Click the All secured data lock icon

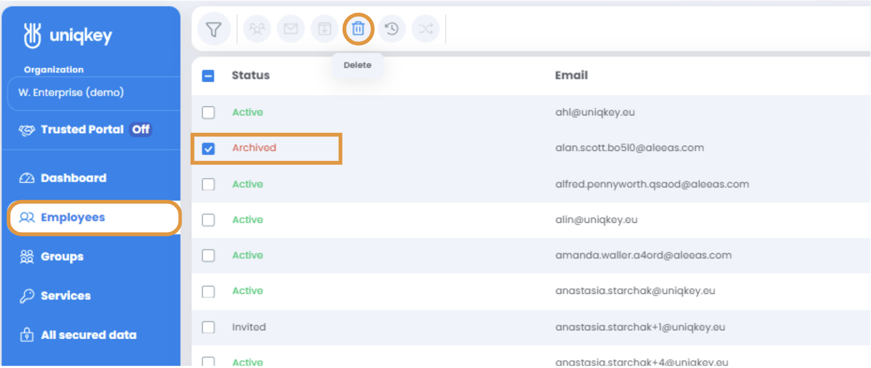pos(27,335)
